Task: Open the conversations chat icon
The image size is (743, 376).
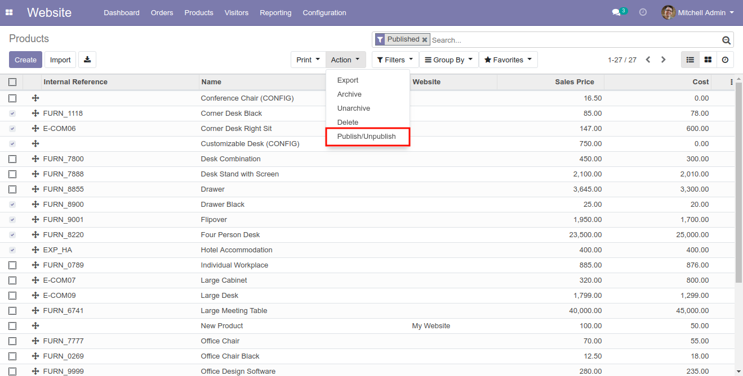Action: (616, 12)
